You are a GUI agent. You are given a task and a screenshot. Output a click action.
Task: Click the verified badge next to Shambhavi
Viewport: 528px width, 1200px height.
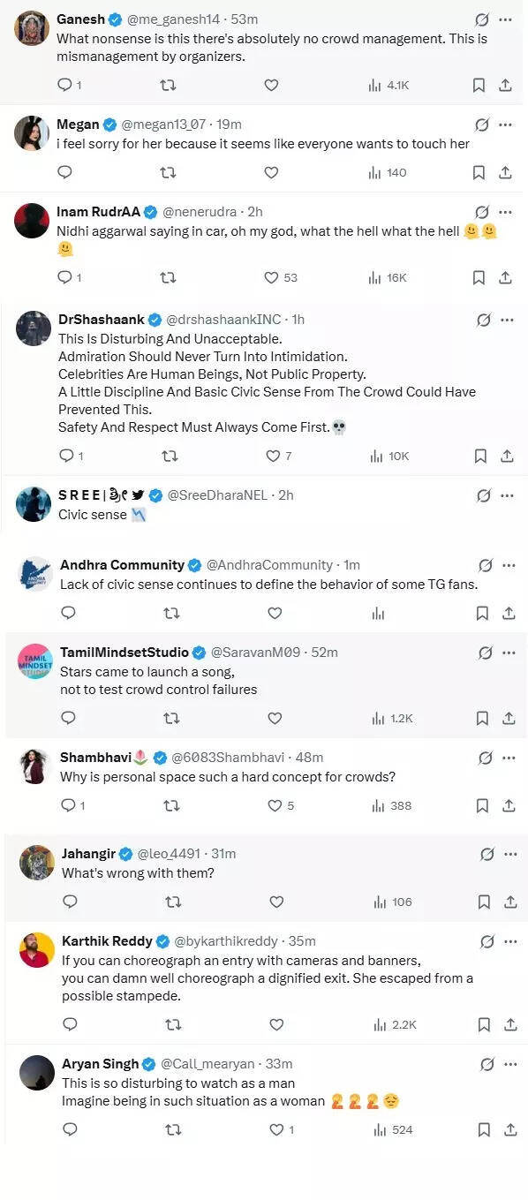point(159,757)
